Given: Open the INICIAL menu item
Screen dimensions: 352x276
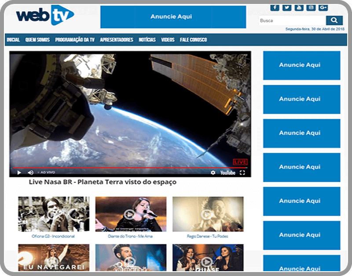Looking at the screenshot, I should (13, 40).
